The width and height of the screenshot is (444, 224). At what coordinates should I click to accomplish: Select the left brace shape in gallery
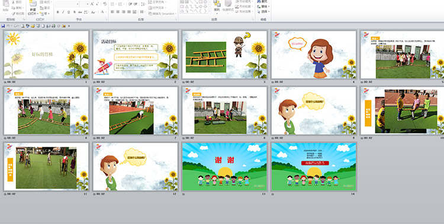(201, 11)
